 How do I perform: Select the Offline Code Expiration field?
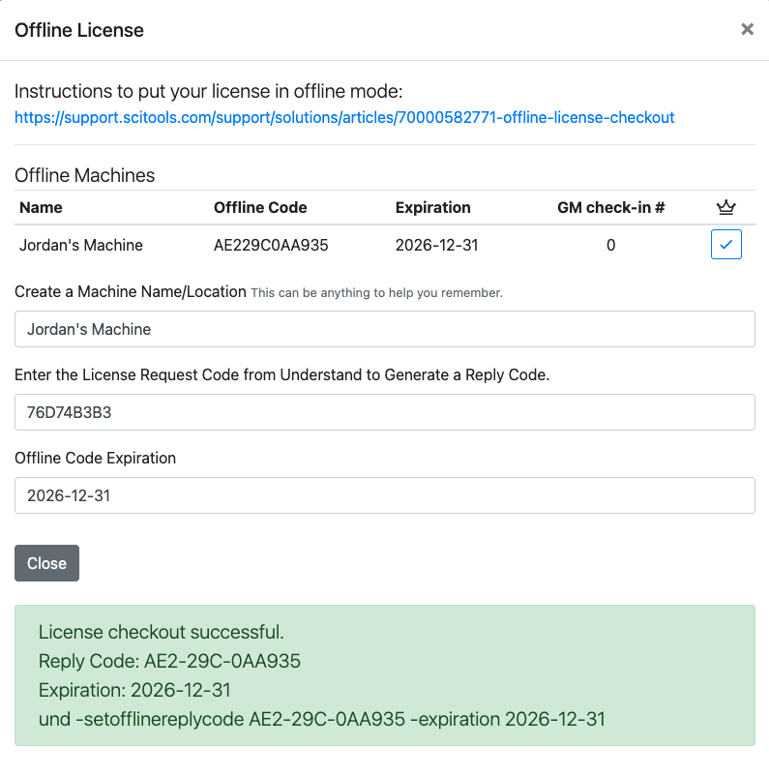coord(385,495)
